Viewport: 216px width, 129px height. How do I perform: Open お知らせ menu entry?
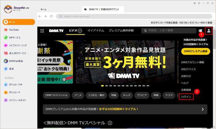[x=186, y=76]
